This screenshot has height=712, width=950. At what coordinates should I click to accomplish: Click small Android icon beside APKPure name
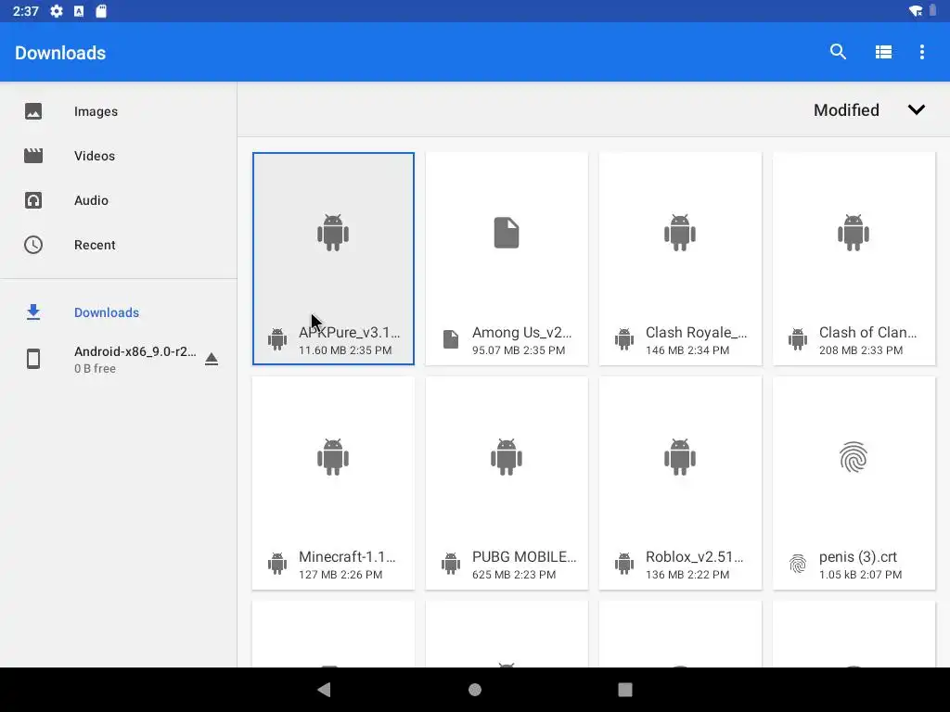coord(277,339)
